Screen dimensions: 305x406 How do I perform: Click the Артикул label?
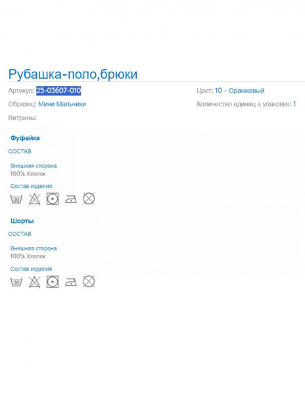pos(21,91)
